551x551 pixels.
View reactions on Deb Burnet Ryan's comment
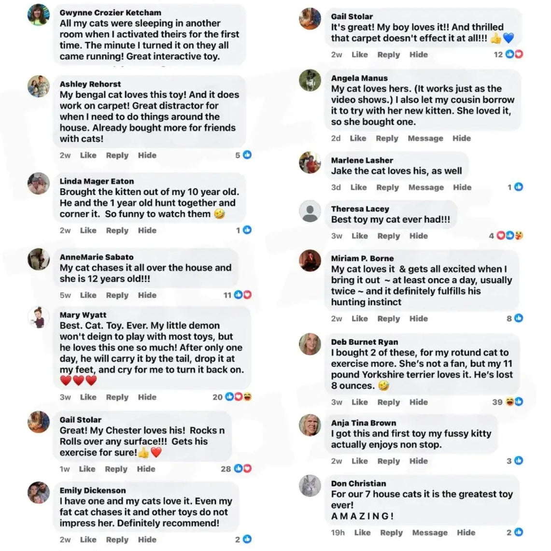(514, 402)
